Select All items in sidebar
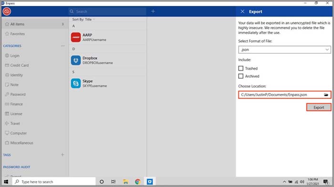The width and height of the screenshot is (334, 187). pos(35,24)
